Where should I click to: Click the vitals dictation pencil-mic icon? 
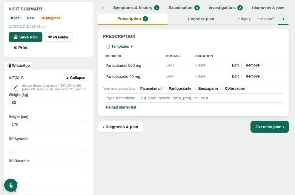16,87
